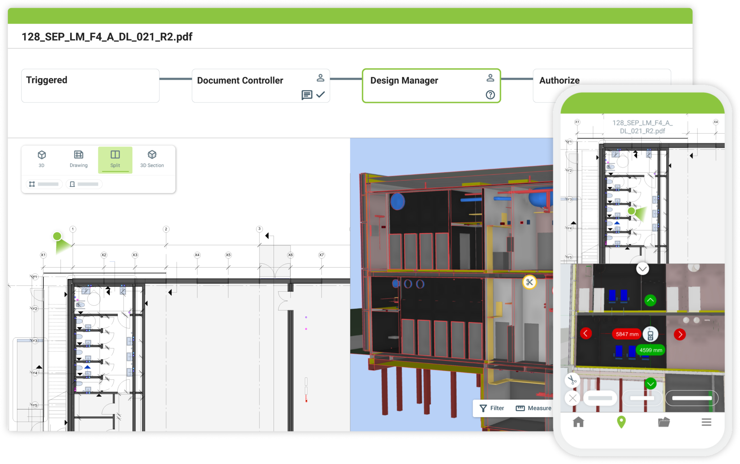Tap the phone file name label

pos(642,127)
